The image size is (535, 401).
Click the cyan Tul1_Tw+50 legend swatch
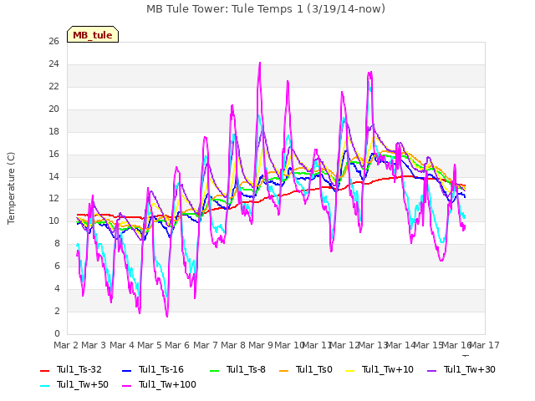[x=45, y=385]
